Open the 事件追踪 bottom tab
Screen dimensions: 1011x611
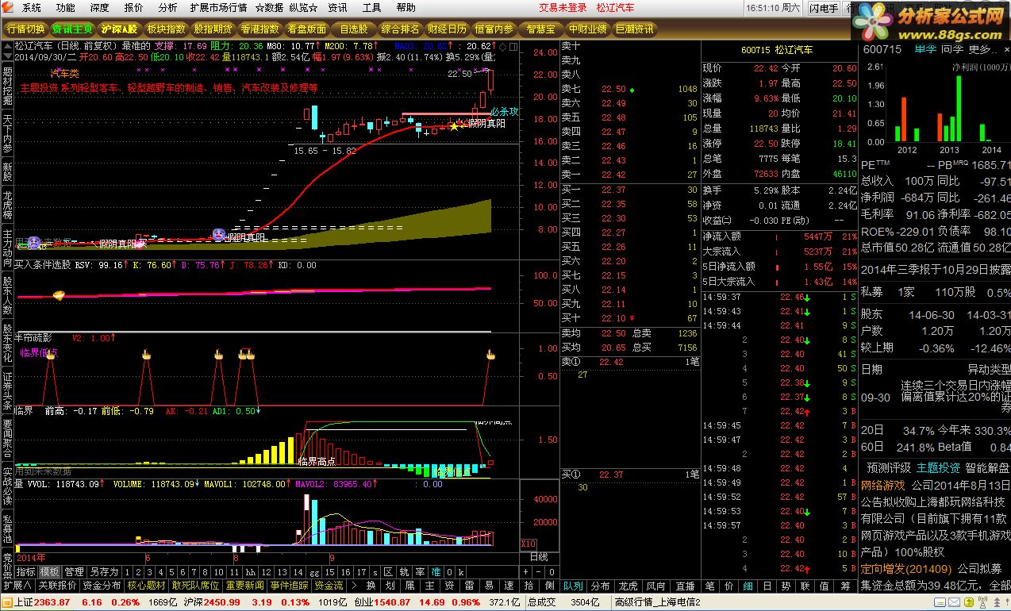click(290, 586)
